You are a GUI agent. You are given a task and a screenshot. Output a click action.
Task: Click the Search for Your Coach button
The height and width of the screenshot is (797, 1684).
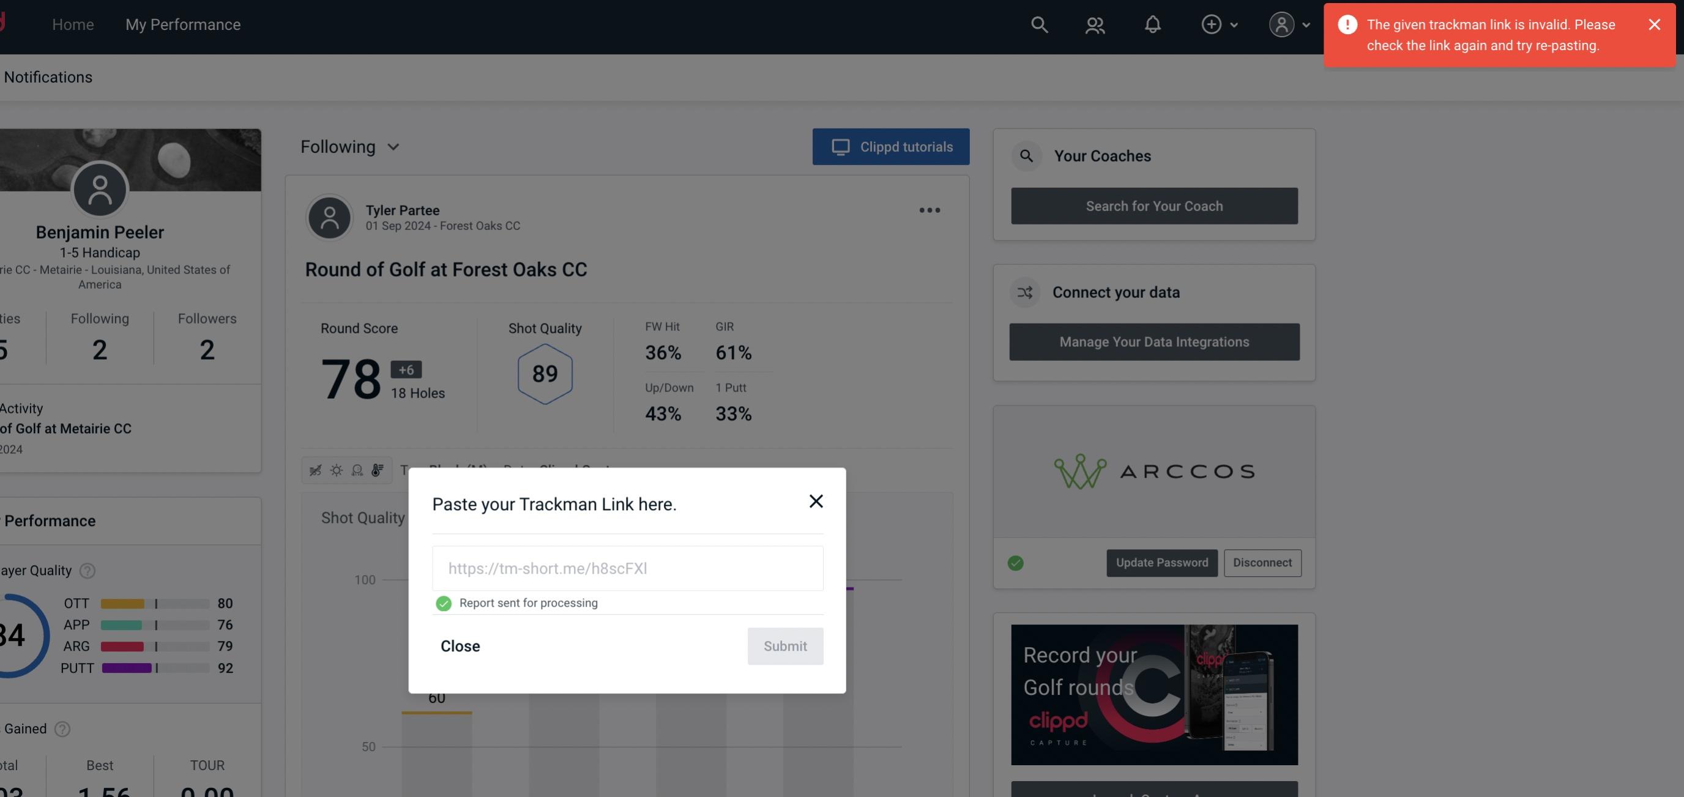[x=1155, y=205]
